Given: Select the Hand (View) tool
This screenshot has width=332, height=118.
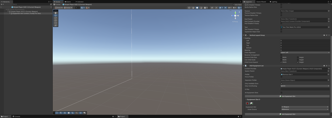Looking at the screenshot, I should [56, 13].
